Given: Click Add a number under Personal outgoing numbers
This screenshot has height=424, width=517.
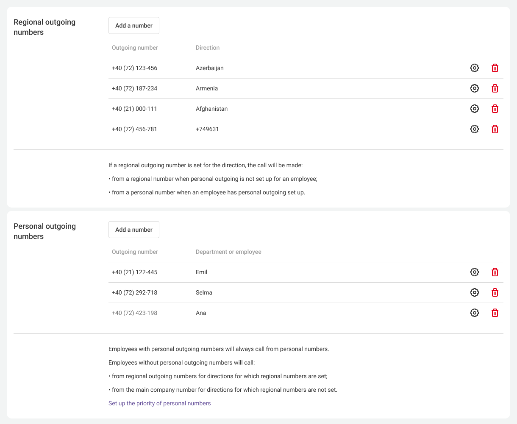Looking at the screenshot, I should [133, 230].
